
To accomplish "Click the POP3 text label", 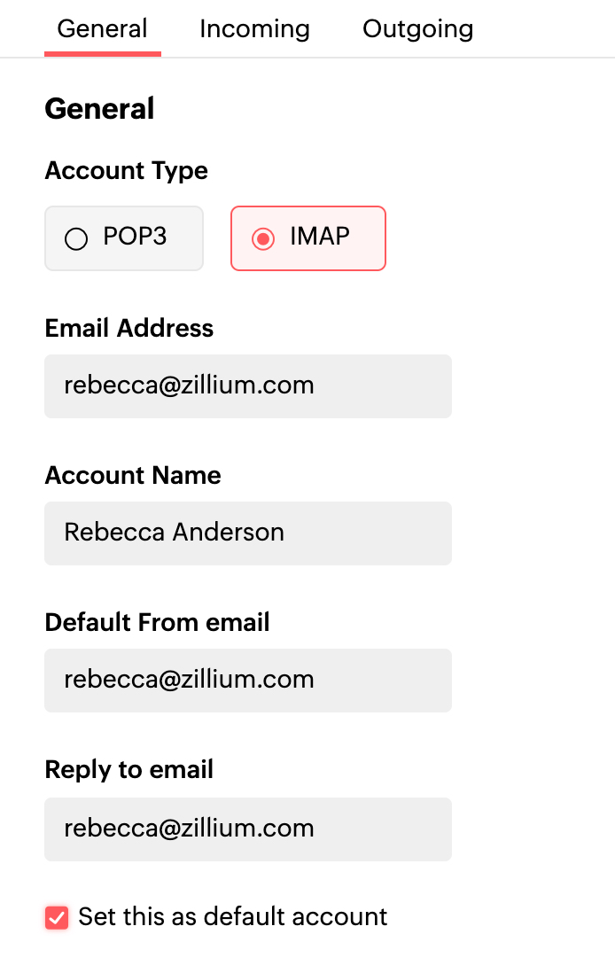I will pos(136,237).
